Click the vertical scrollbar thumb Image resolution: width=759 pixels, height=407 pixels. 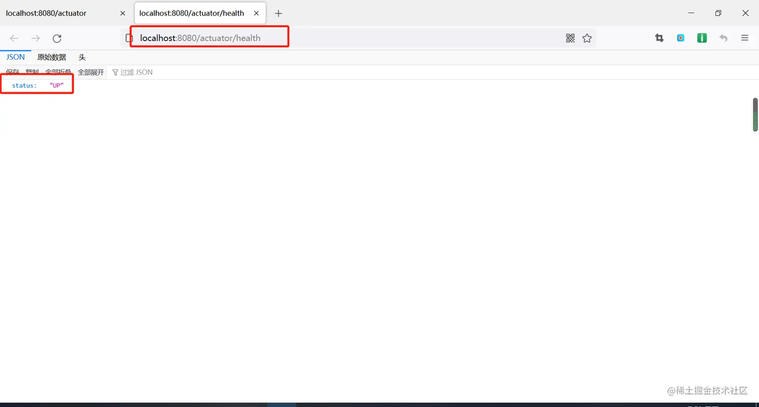755,115
